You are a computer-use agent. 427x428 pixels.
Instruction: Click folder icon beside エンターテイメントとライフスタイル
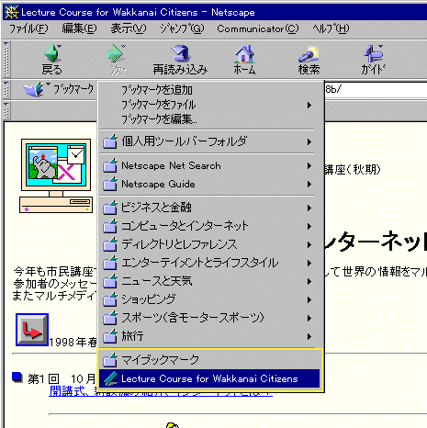[x=110, y=263]
